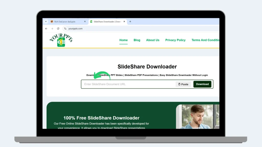Open site information icon beside yourppts.com

65,29
